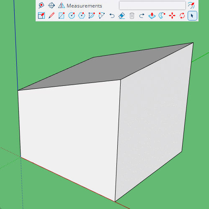This screenshot has width=209, height=209.
Task: Select the Follow Me tool
Action: point(162,15)
